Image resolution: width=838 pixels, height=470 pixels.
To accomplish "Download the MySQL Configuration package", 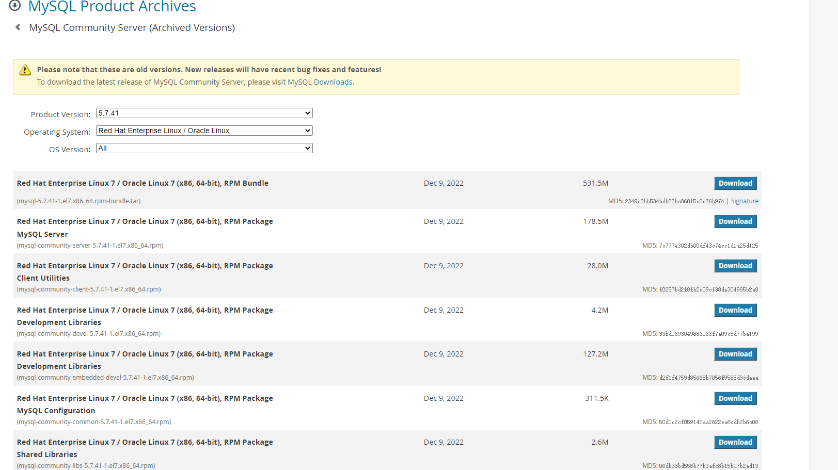I will [735, 398].
